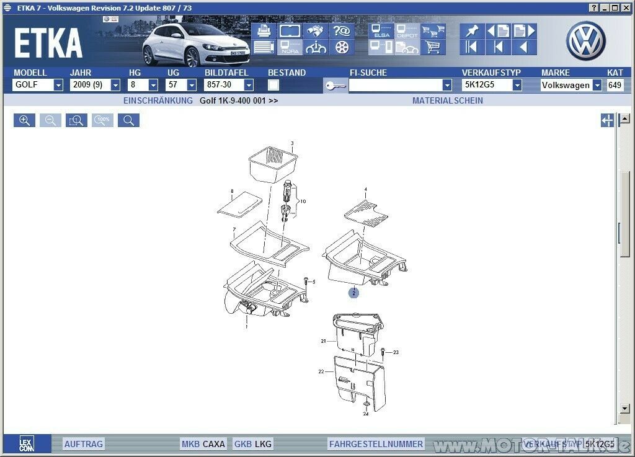Click the EINSCHRÄNKUNG label

click(x=158, y=100)
